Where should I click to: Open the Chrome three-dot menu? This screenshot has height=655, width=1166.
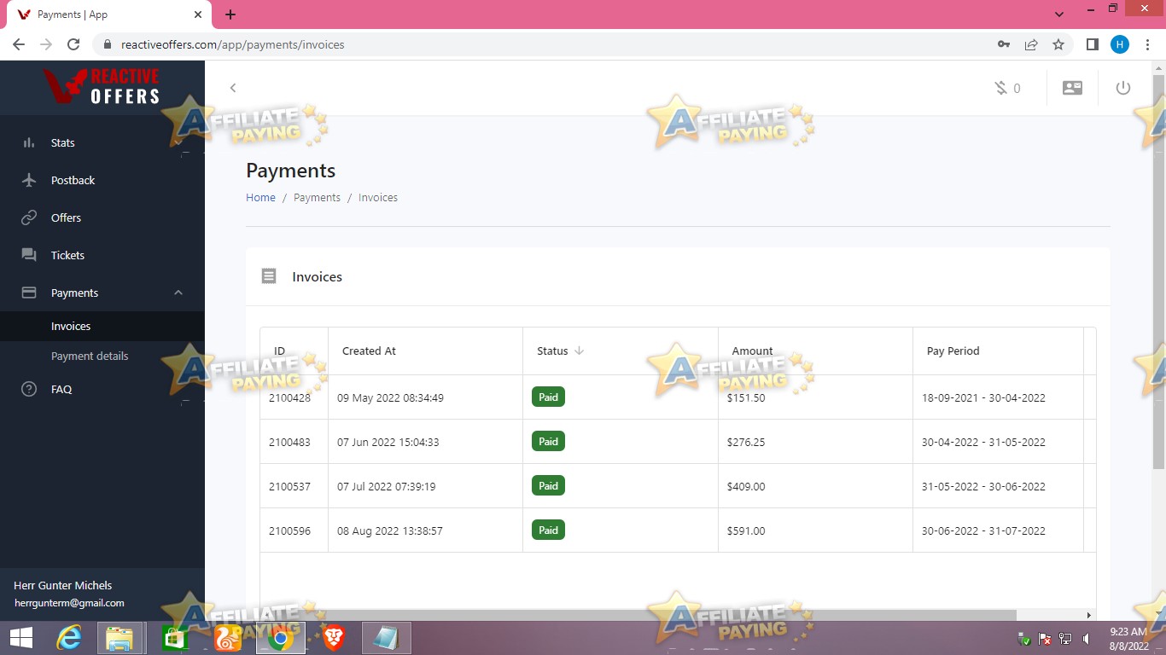tap(1148, 44)
